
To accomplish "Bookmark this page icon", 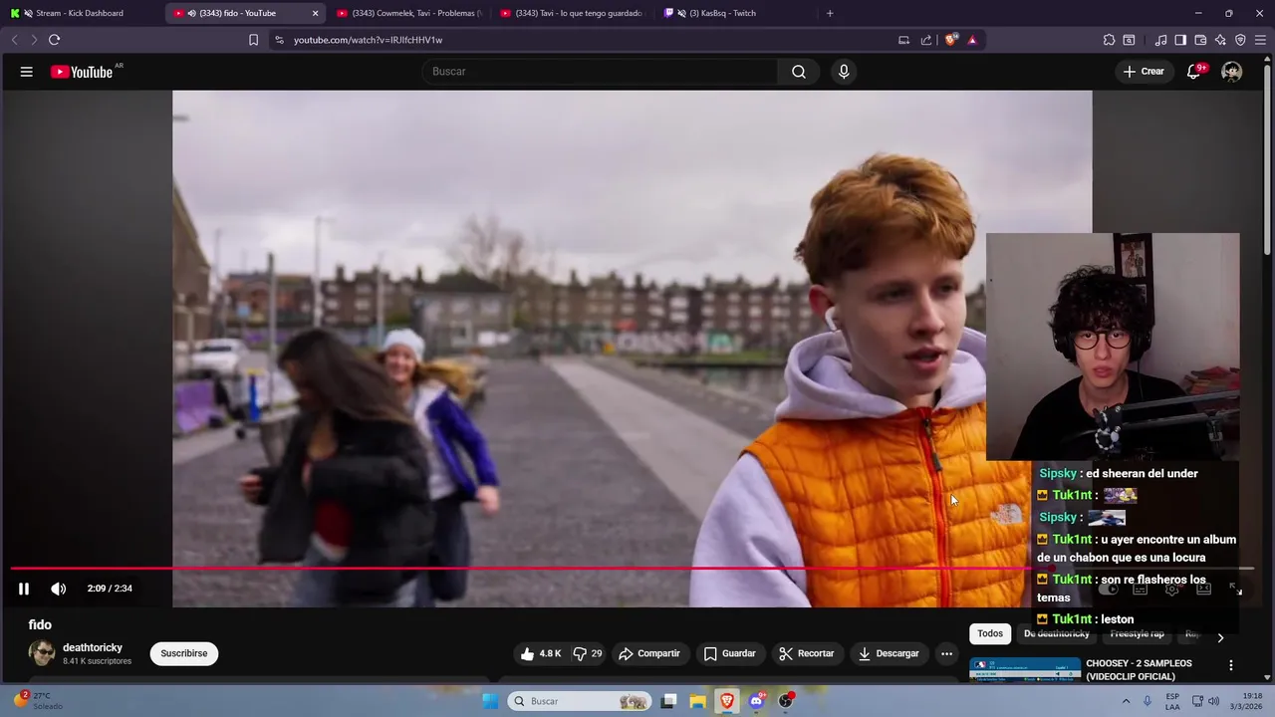I will (x=253, y=40).
